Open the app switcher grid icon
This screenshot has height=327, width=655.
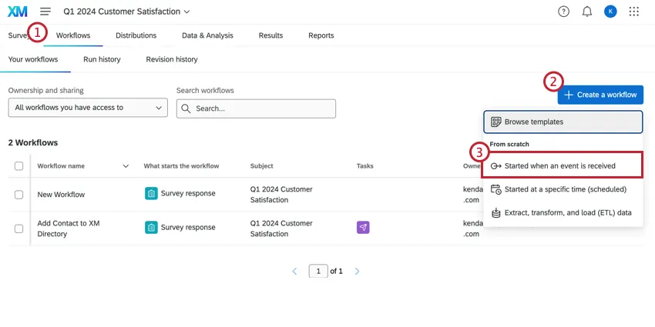pos(634,12)
